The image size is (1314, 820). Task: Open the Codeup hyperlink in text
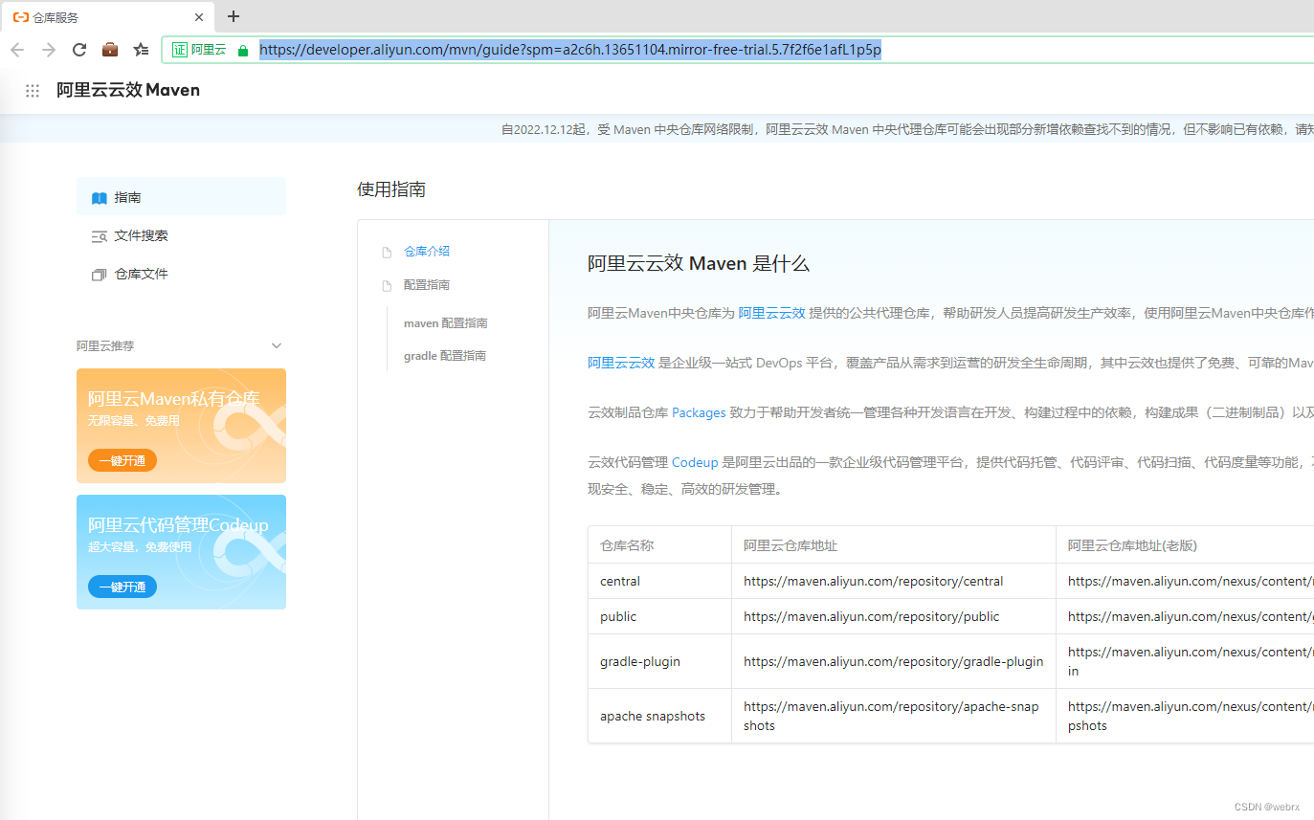695,462
